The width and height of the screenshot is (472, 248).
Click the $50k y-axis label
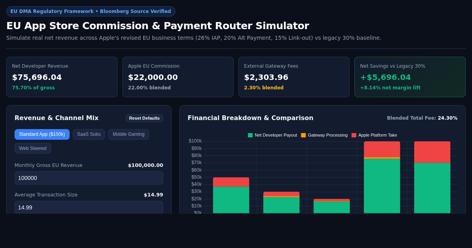click(x=197, y=177)
